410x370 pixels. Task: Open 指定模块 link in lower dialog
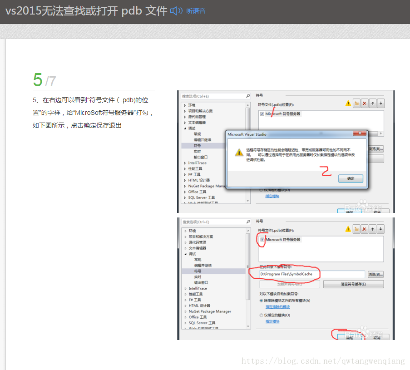coord(272,321)
